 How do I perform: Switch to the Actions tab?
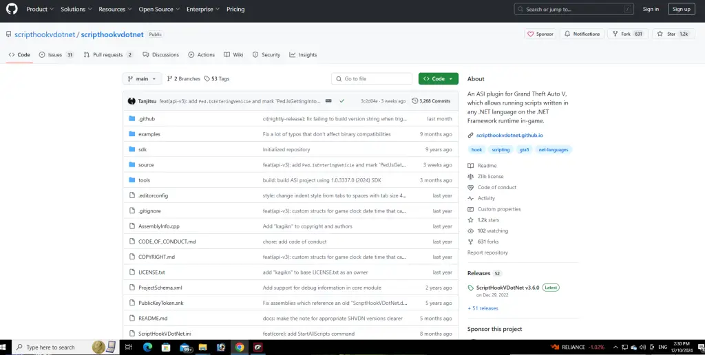(202, 55)
